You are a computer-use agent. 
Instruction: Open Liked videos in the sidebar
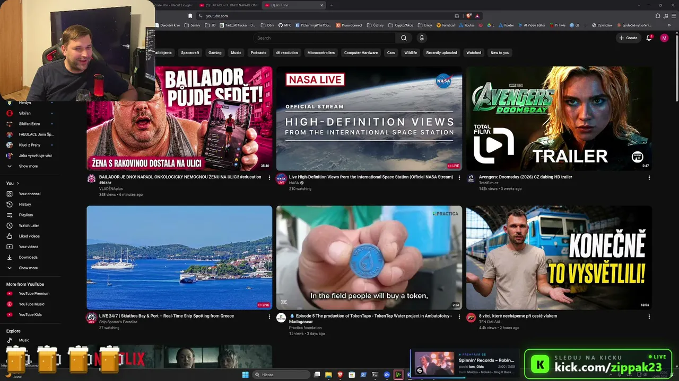29,236
